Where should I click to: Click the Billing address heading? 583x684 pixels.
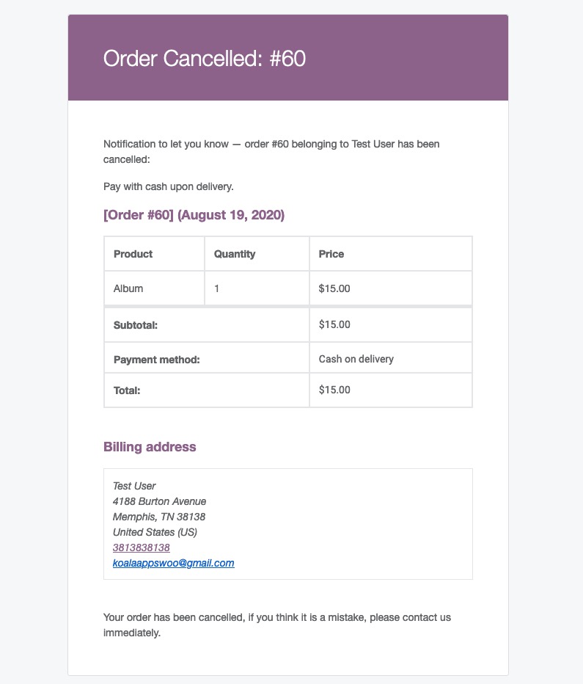(x=150, y=447)
